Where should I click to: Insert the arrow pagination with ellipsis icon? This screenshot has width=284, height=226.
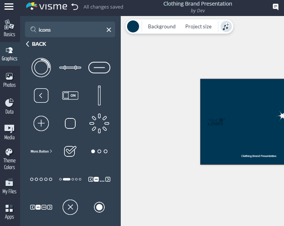[99, 179]
